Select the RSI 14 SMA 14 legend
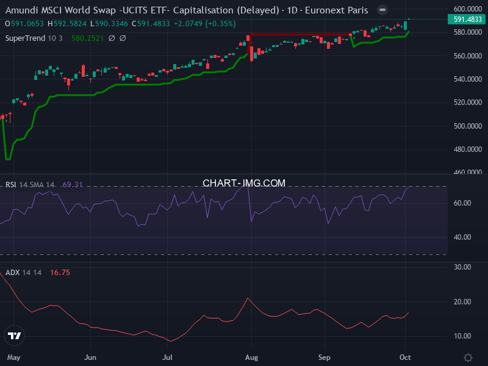This screenshot has width=488, height=366. (x=30, y=184)
